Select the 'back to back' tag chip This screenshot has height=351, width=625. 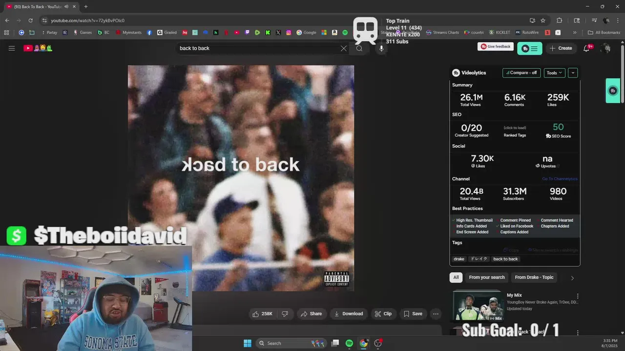505,259
